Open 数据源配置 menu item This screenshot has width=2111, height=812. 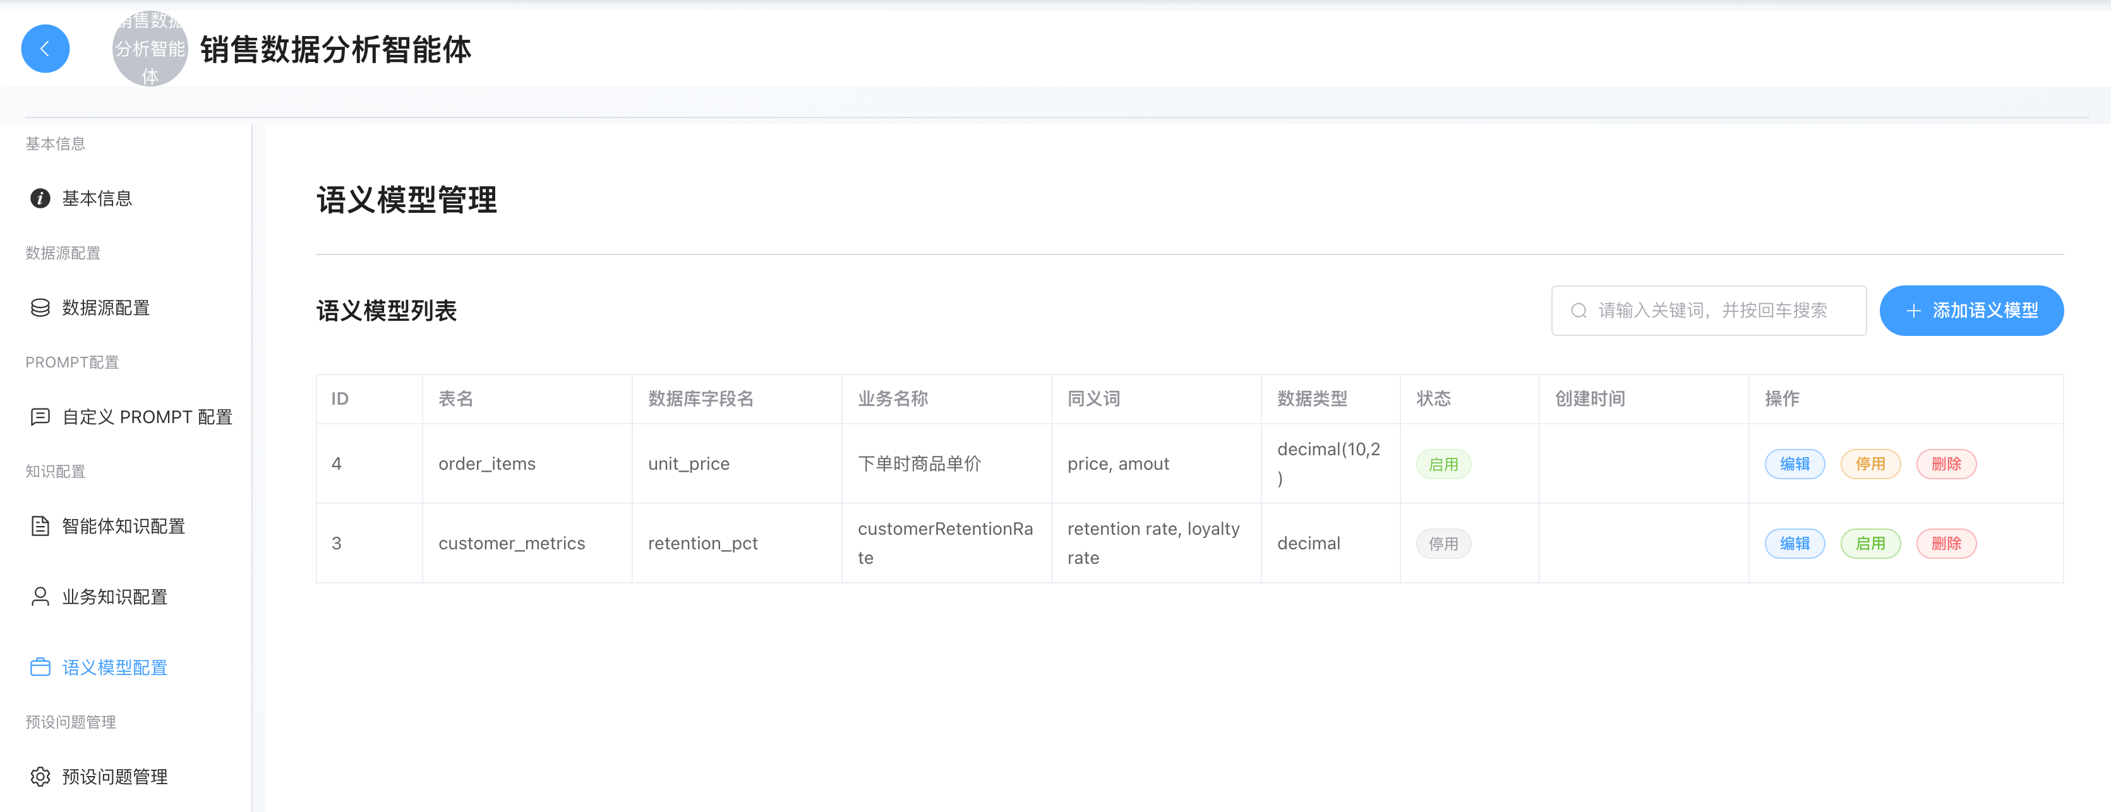[105, 308]
